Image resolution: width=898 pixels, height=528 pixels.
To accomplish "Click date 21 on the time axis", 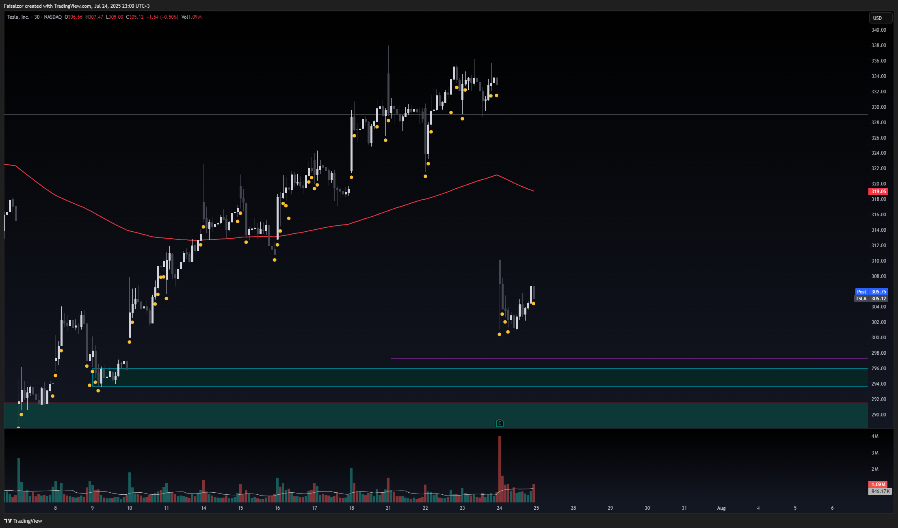I will click(388, 508).
